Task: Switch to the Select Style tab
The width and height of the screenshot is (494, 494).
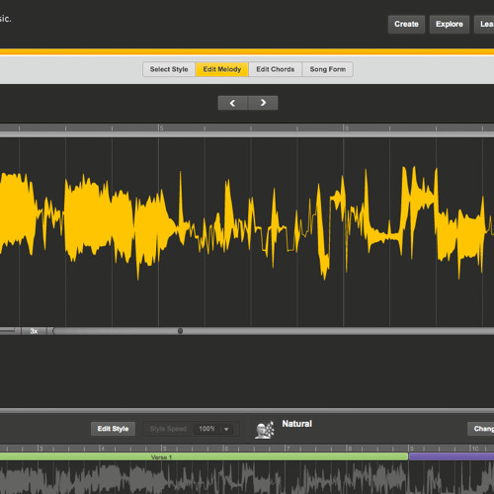Action: click(x=169, y=69)
